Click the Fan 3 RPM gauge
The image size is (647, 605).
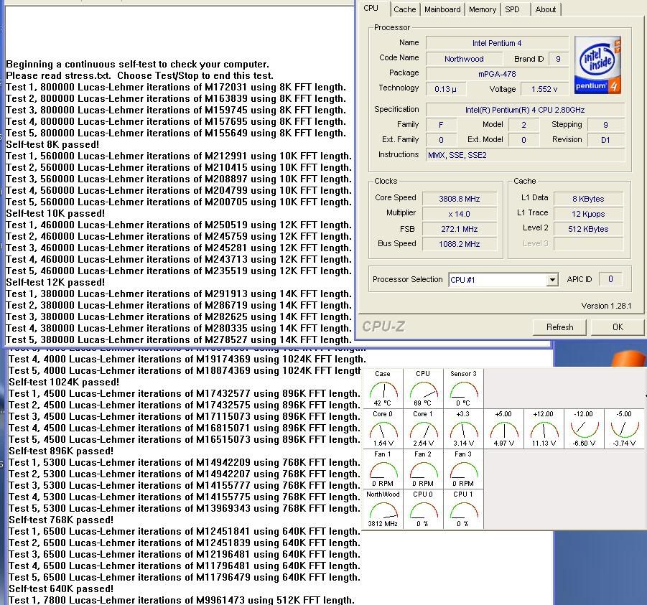coord(463,469)
